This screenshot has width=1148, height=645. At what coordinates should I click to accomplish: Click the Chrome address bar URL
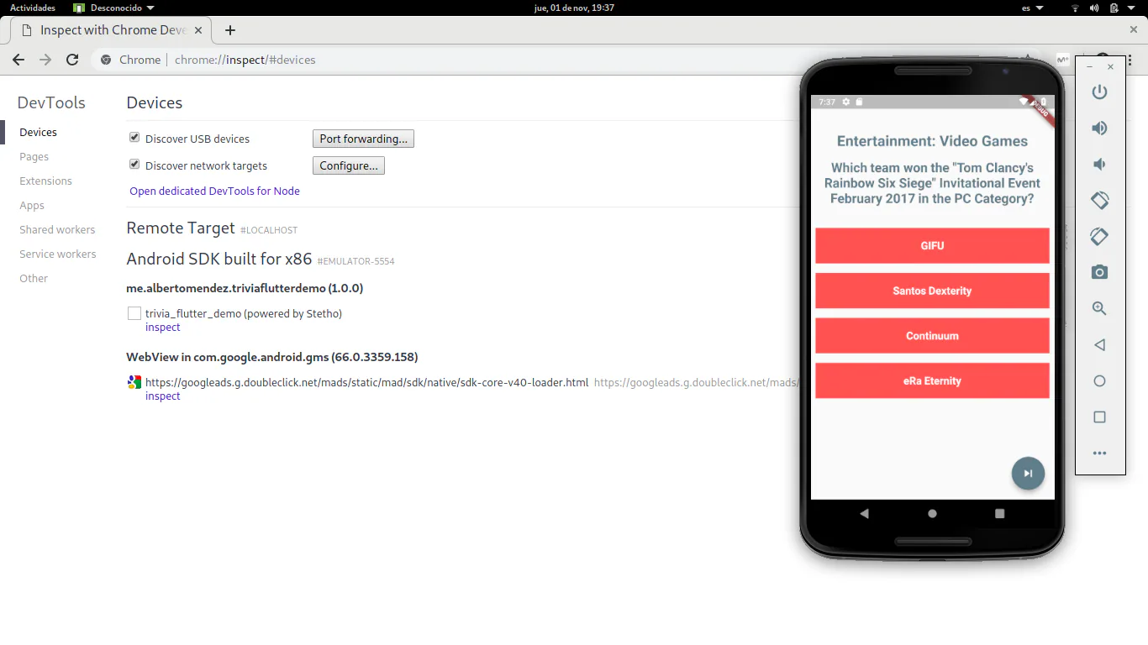[x=245, y=60]
